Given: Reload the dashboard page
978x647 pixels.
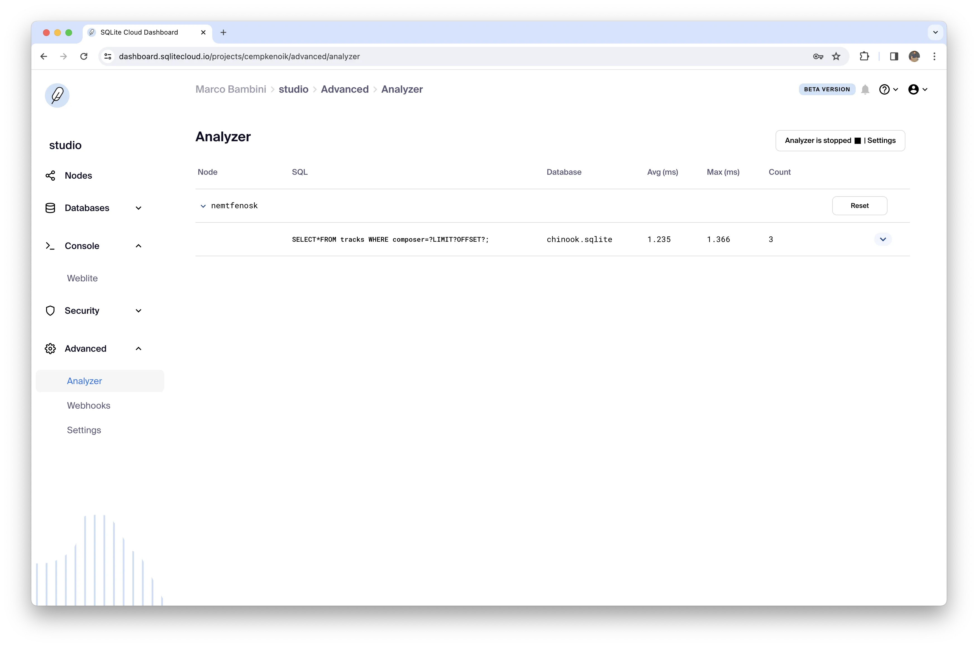Looking at the screenshot, I should coord(84,57).
